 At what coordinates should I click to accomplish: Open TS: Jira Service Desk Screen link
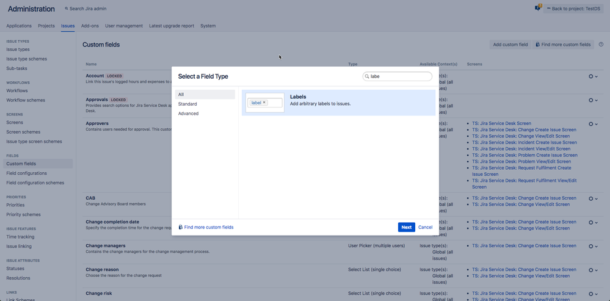(x=501, y=123)
